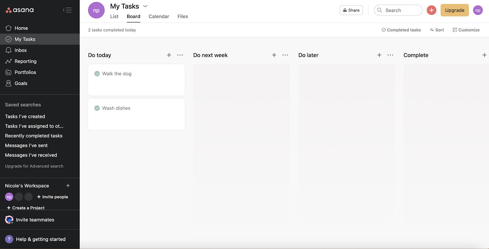Open Goals in the sidebar
Image resolution: width=489 pixels, height=249 pixels.
click(x=40, y=83)
